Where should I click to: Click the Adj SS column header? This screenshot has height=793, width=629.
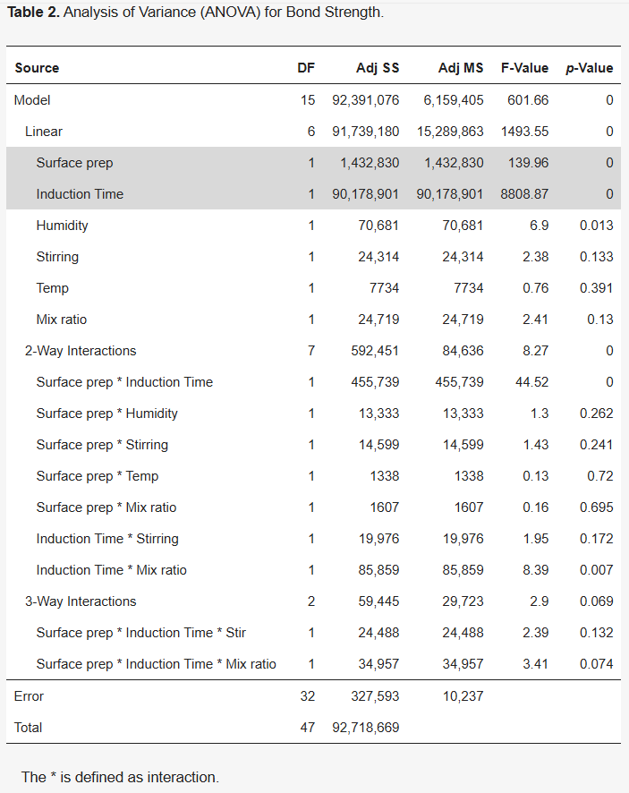(x=378, y=68)
